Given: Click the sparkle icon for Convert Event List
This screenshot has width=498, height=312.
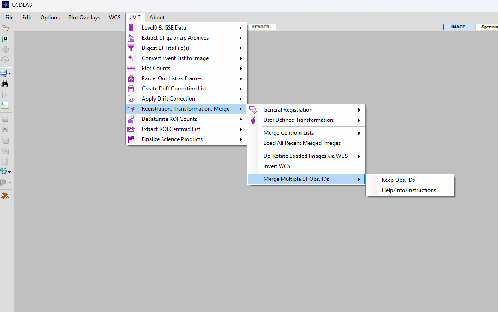Looking at the screenshot, I should (x=131, y=58).
